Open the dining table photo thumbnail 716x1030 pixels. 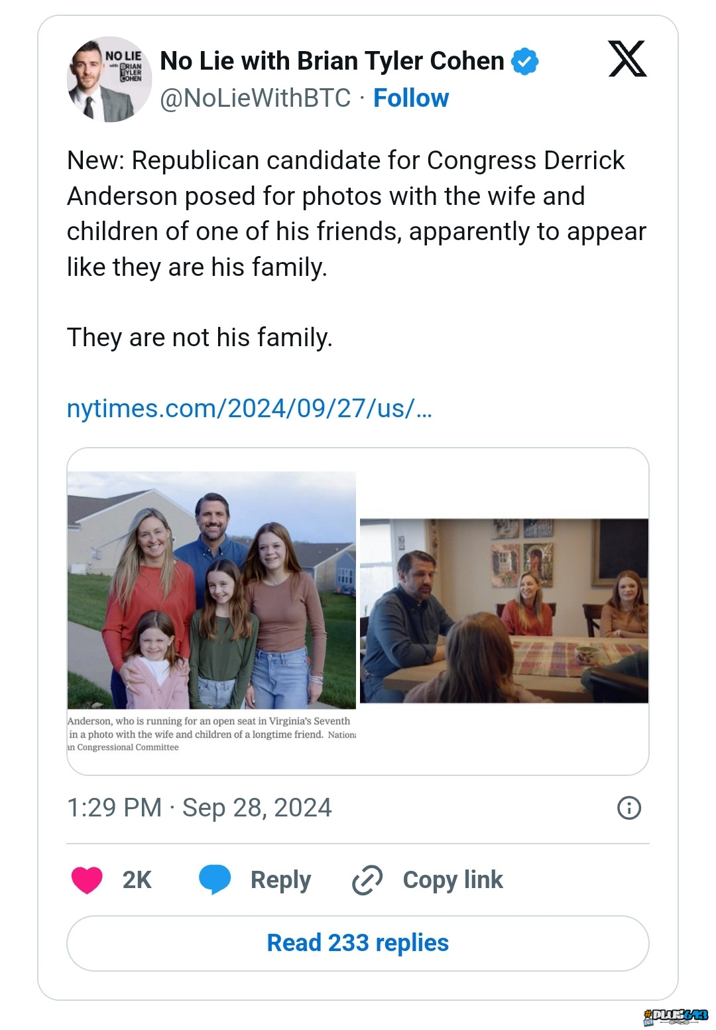(x=504, y=611)
